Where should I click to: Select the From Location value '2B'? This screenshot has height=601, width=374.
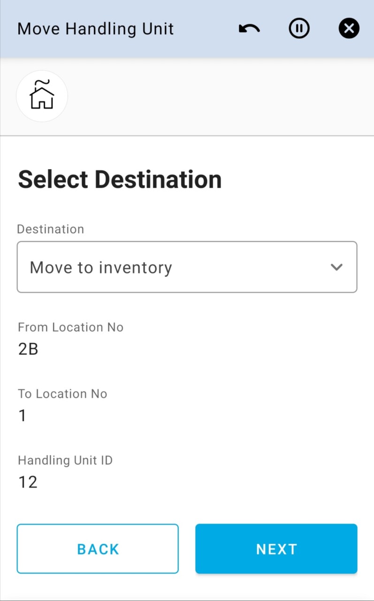28,349
